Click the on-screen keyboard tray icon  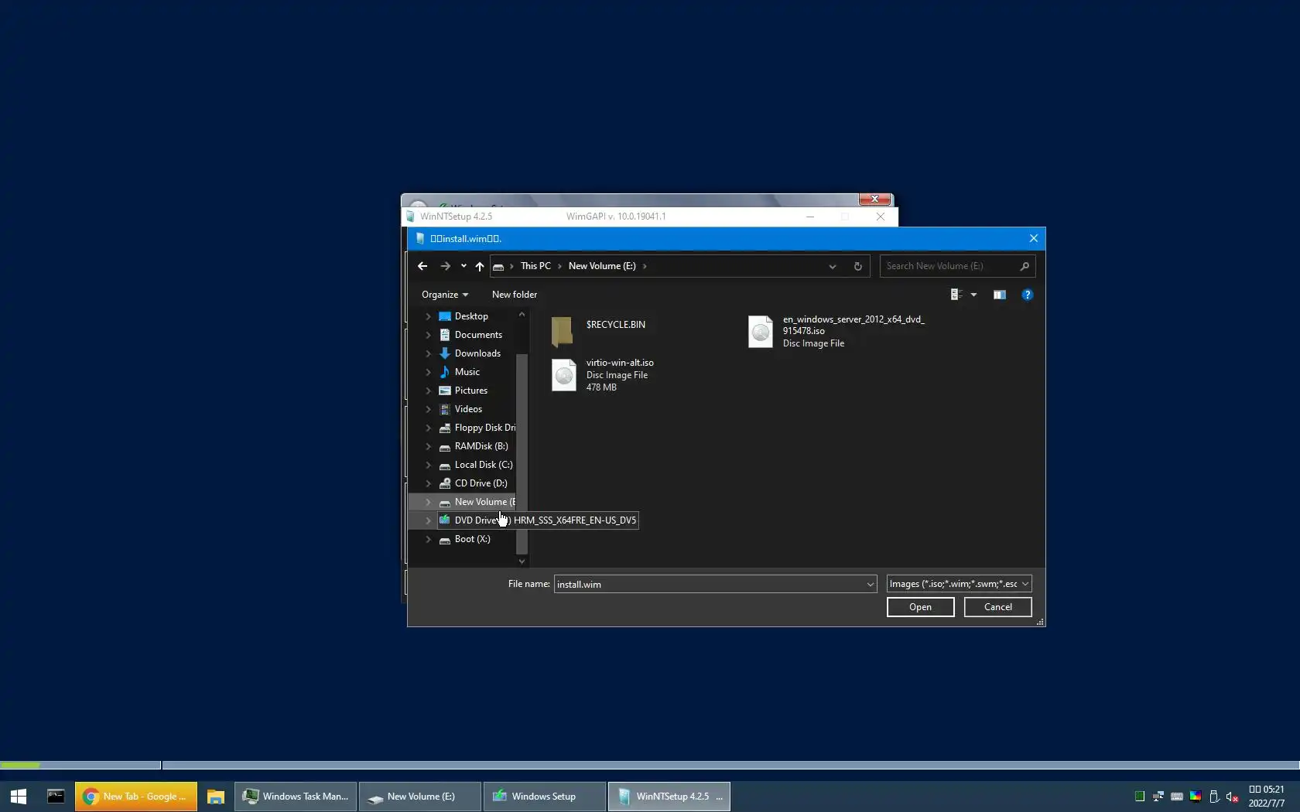pyautogui.click(x=1177, y=797)
